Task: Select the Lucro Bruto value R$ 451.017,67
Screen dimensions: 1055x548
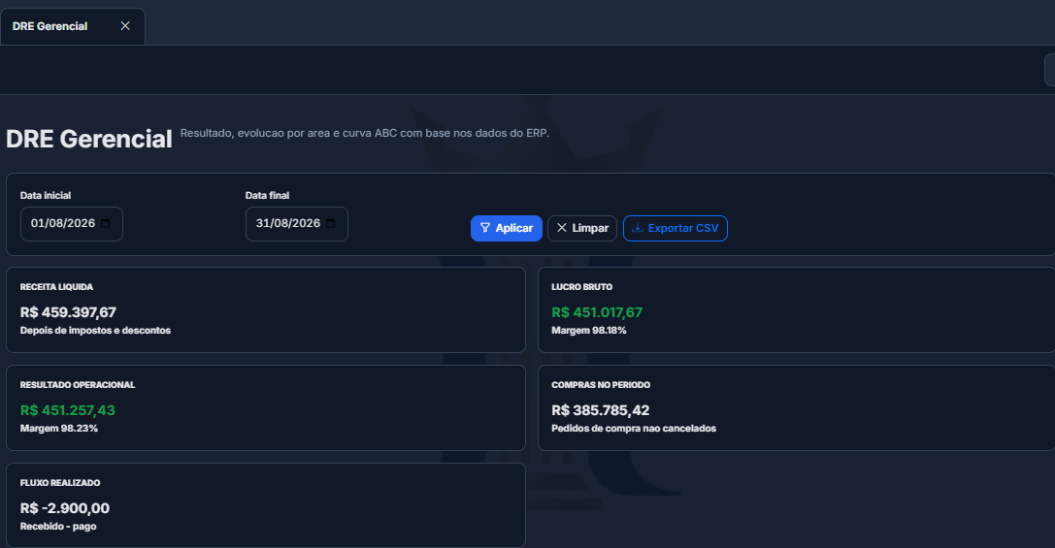Action: 597,312
